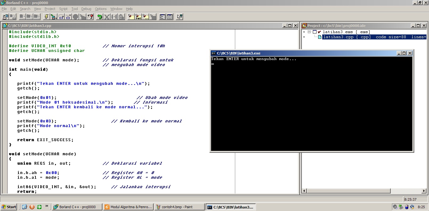Click the console text 'Tekan ENTER untuk mengubah mode...'
Image resolution: width=429 pixels, height=211 pixels.
tap(254, 59)
